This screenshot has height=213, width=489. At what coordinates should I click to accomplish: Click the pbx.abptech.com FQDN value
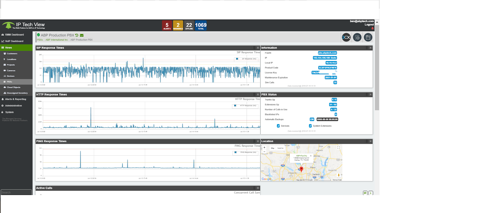pos(327,53)
